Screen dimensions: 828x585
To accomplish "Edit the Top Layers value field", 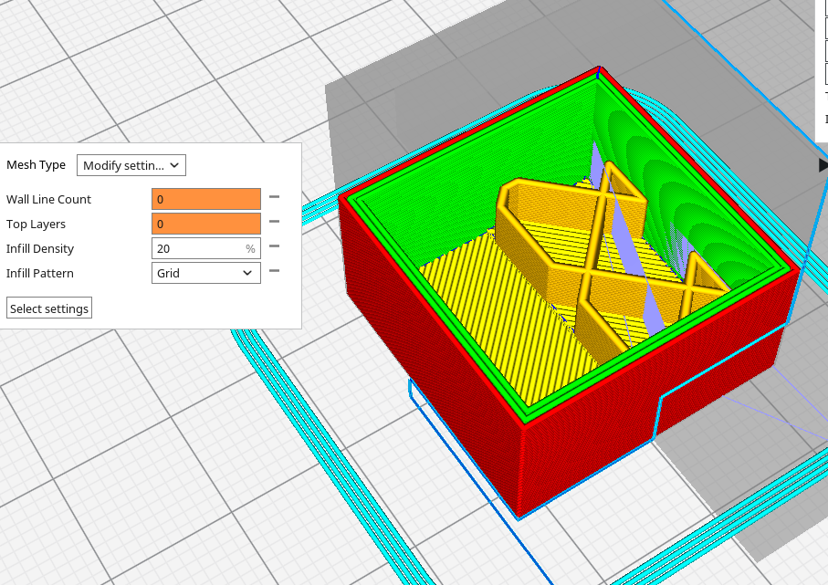I will (206, 224).
